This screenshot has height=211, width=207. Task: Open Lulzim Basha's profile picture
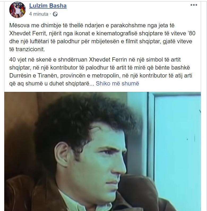click(17, 10)
